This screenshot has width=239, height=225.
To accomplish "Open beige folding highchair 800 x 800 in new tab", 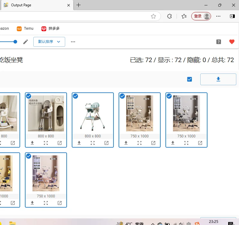I will (59, 143).
